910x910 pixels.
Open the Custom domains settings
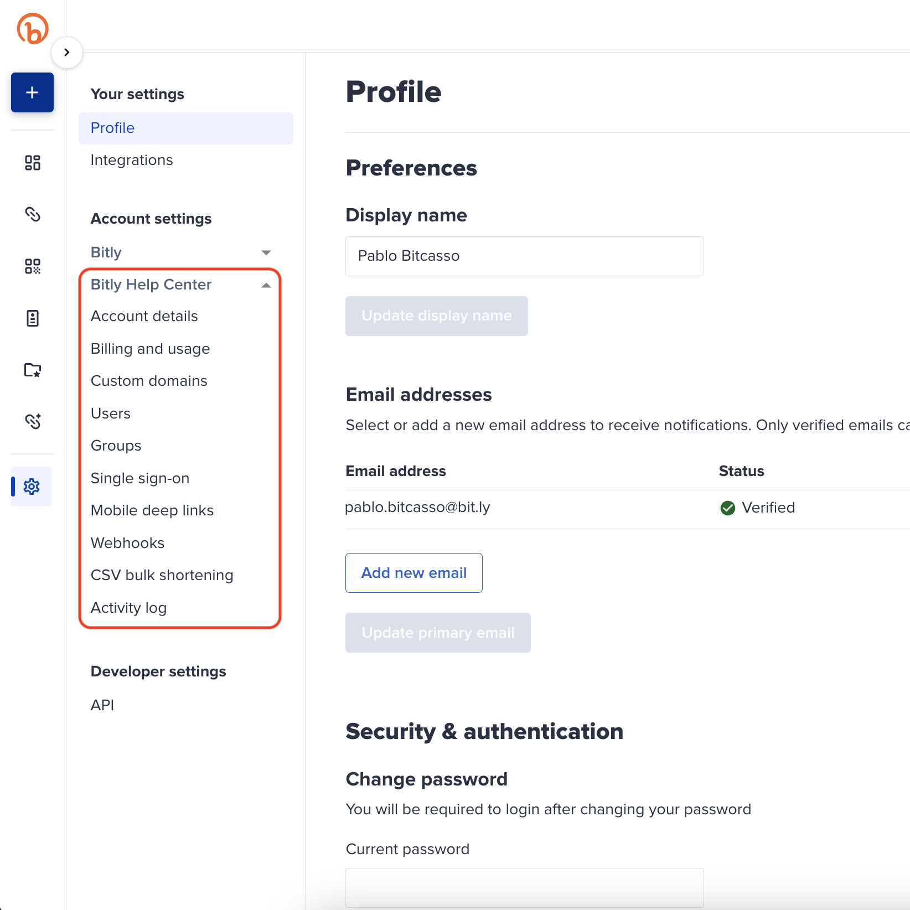click(x=148, y=380)
